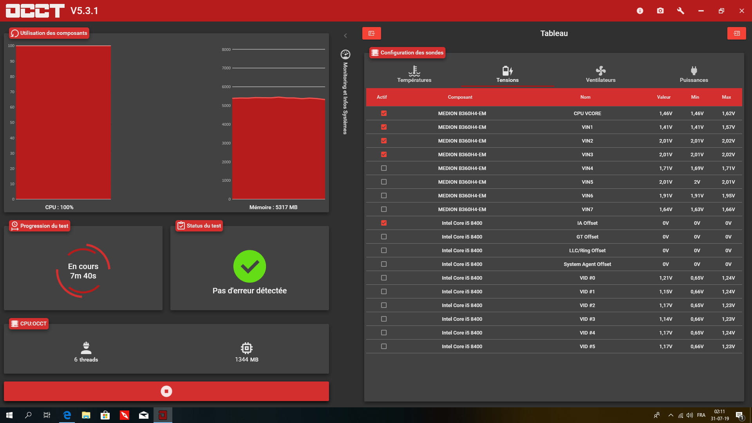The image size is (752, 423).
Task: Click the Nom column header
Action: click(586, 97)
